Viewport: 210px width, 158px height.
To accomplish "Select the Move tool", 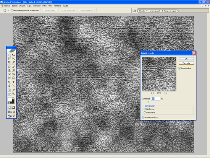I will coord(13,55).
